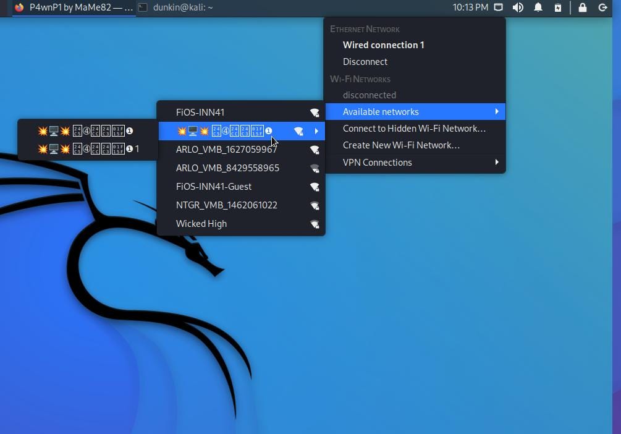Click the NTGR_VMB_1462061022 signal icon
The width and height of the screenshot is (621, 434).
315,206
